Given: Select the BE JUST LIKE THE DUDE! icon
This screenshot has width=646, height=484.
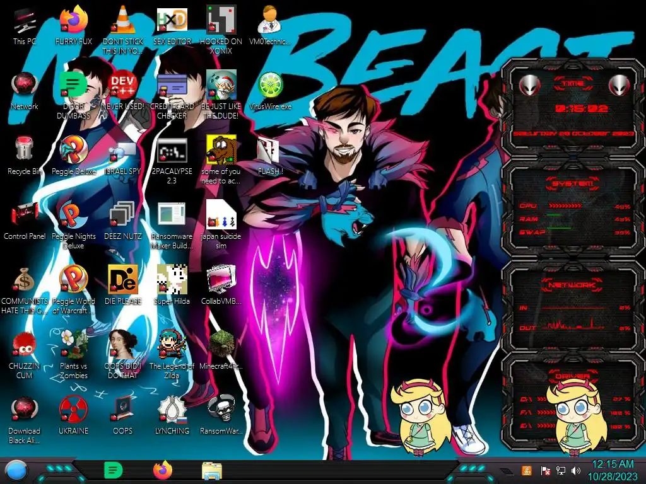Looking at the screenshot, I should [x=221, y=85].
